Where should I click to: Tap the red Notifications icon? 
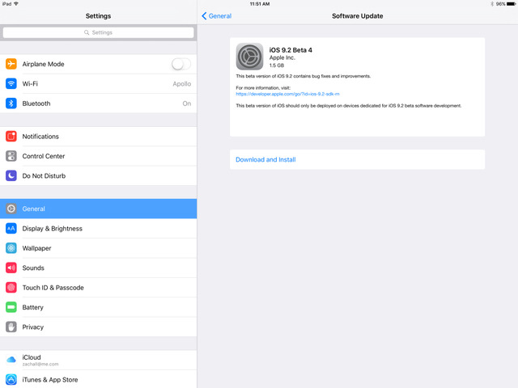[11, 137]
